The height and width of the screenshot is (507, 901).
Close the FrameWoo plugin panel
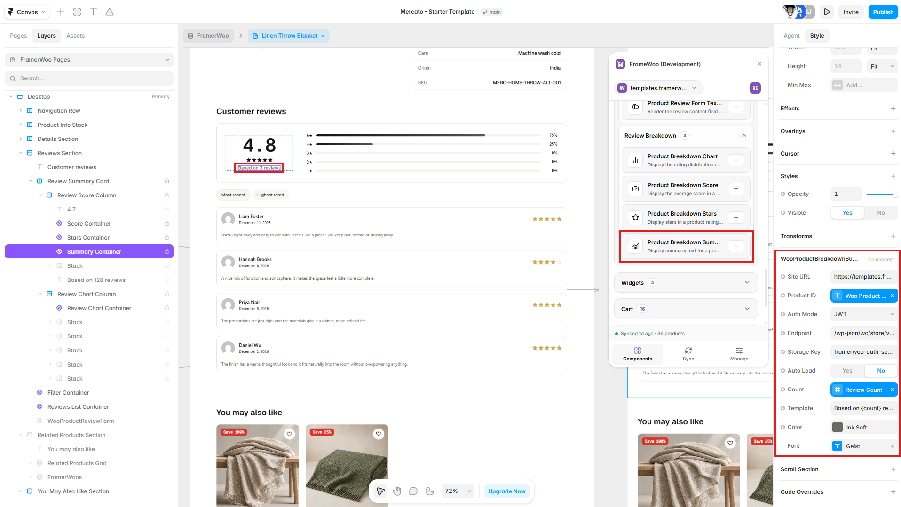759,64
